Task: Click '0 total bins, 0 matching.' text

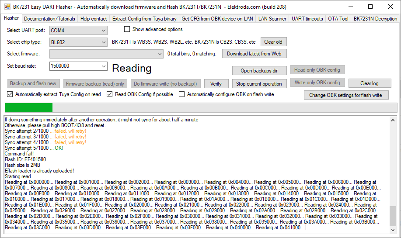Action: pyautogui.click(x=192, y=54)
